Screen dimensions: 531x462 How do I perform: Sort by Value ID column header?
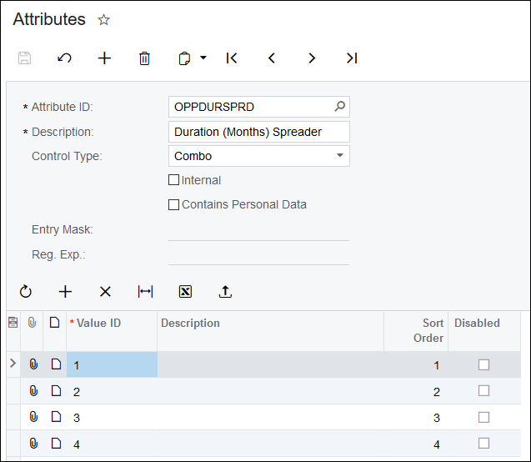112,330
